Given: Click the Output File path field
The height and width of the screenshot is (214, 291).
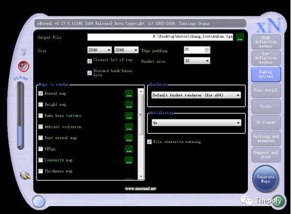Looking at the screenshot, I should coord(160,37).
